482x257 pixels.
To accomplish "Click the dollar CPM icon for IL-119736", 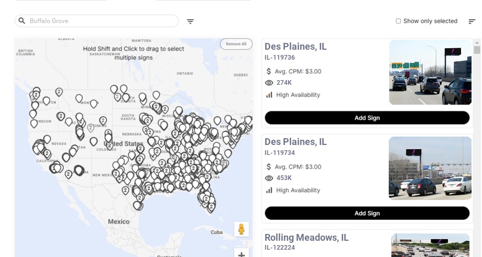I will pos(269,71).
